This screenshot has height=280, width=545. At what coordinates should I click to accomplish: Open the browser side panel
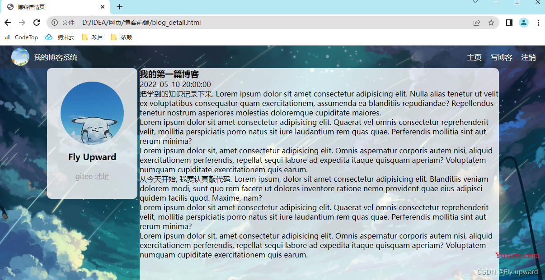(x=509, y=23)
